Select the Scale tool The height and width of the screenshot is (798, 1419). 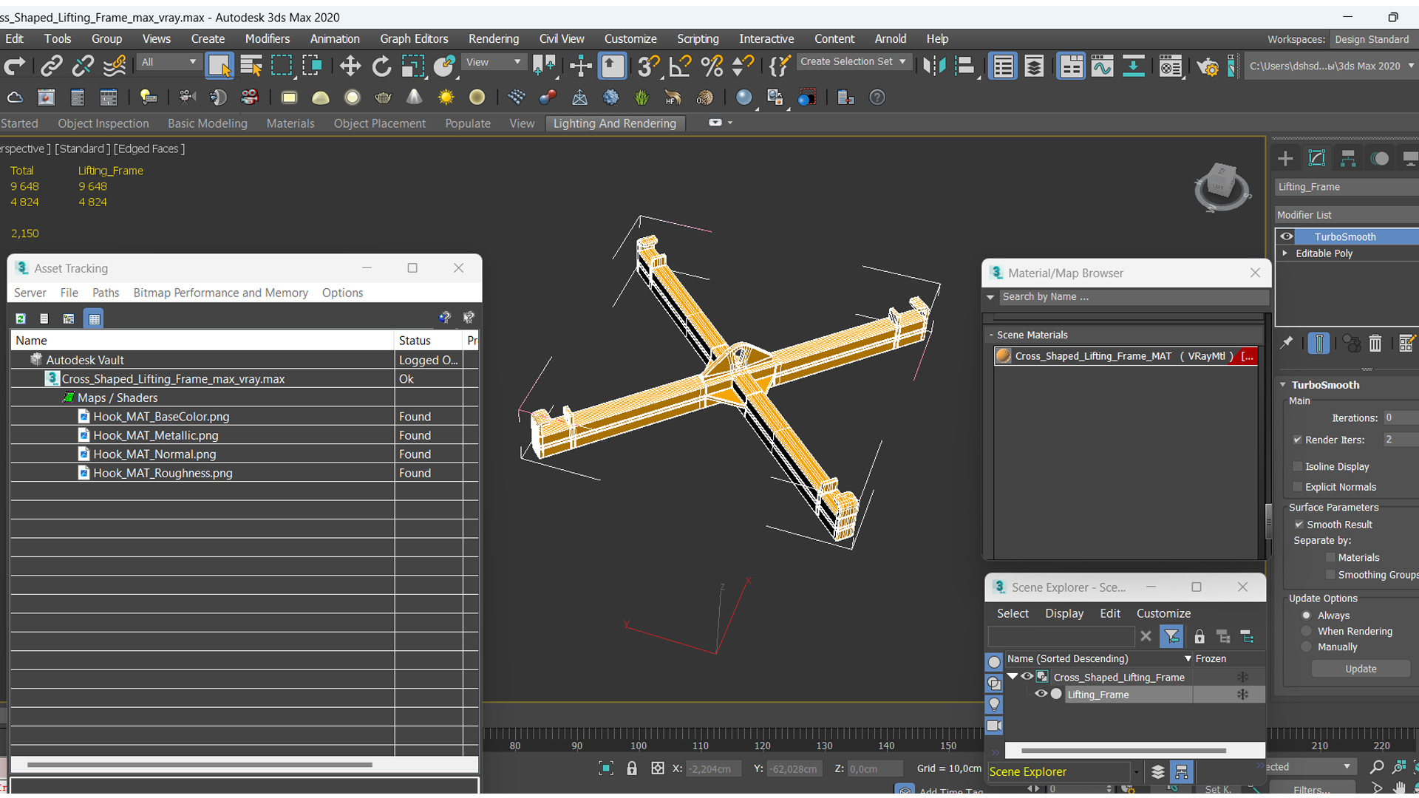click(412, 66)
